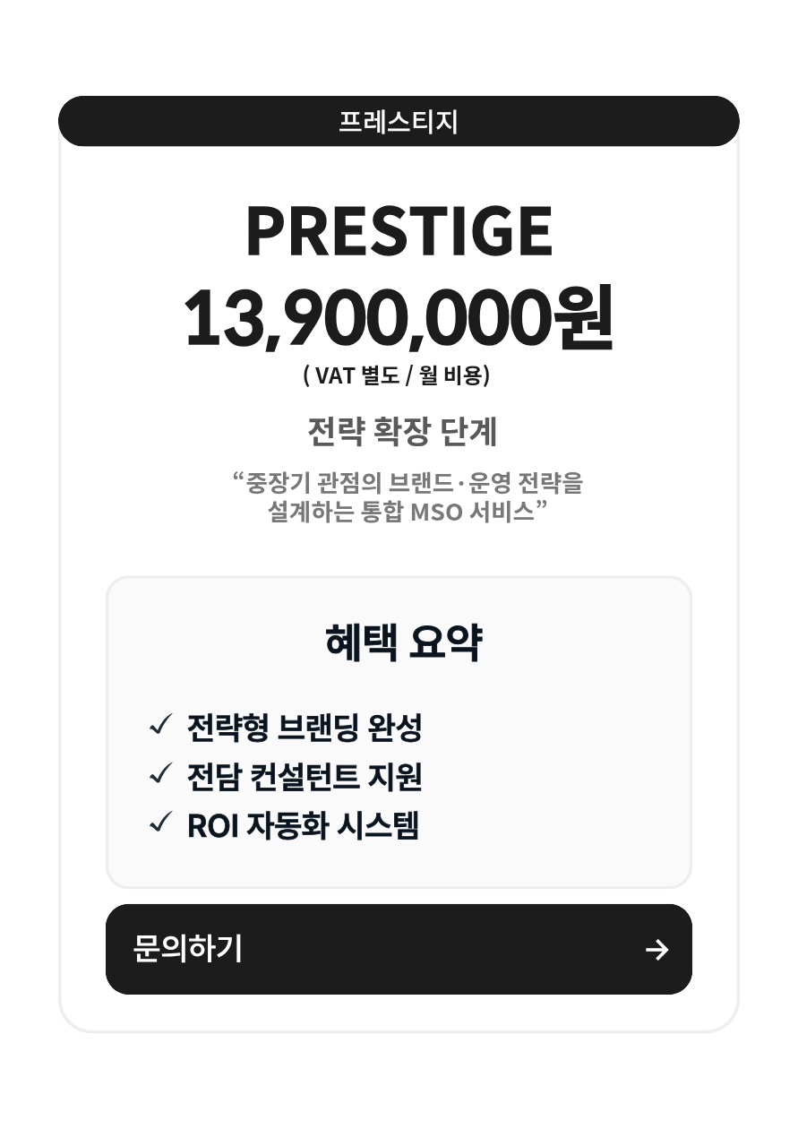Click the 혜택 요약 heading
798x1129 pixels.
[403, 642]
